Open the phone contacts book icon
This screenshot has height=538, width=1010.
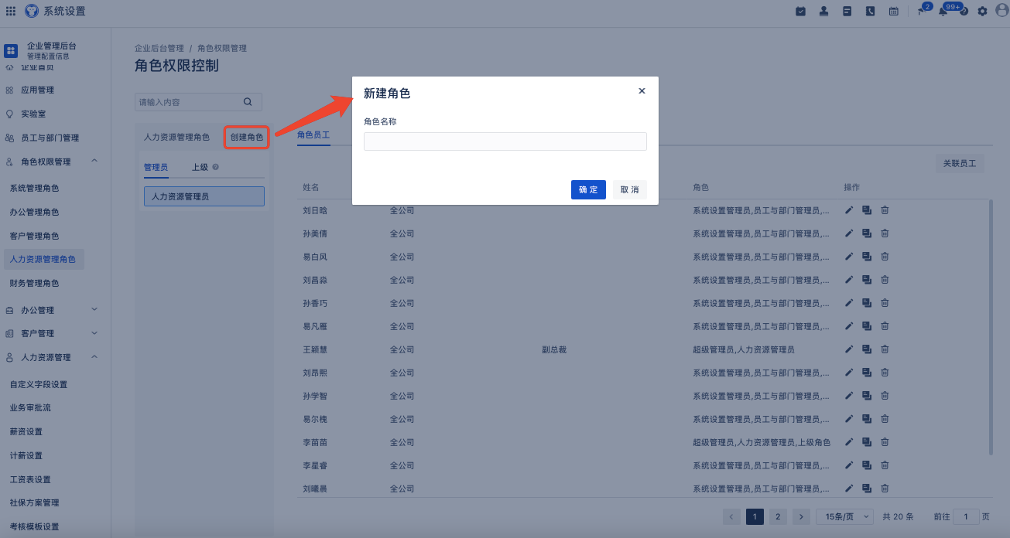pyautogui.click(x=871, y=11)
